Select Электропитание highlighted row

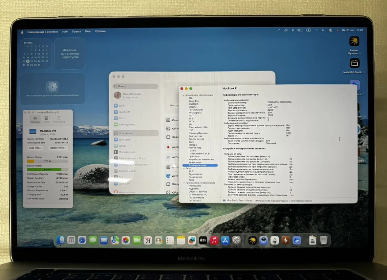[x=200, y=165]
